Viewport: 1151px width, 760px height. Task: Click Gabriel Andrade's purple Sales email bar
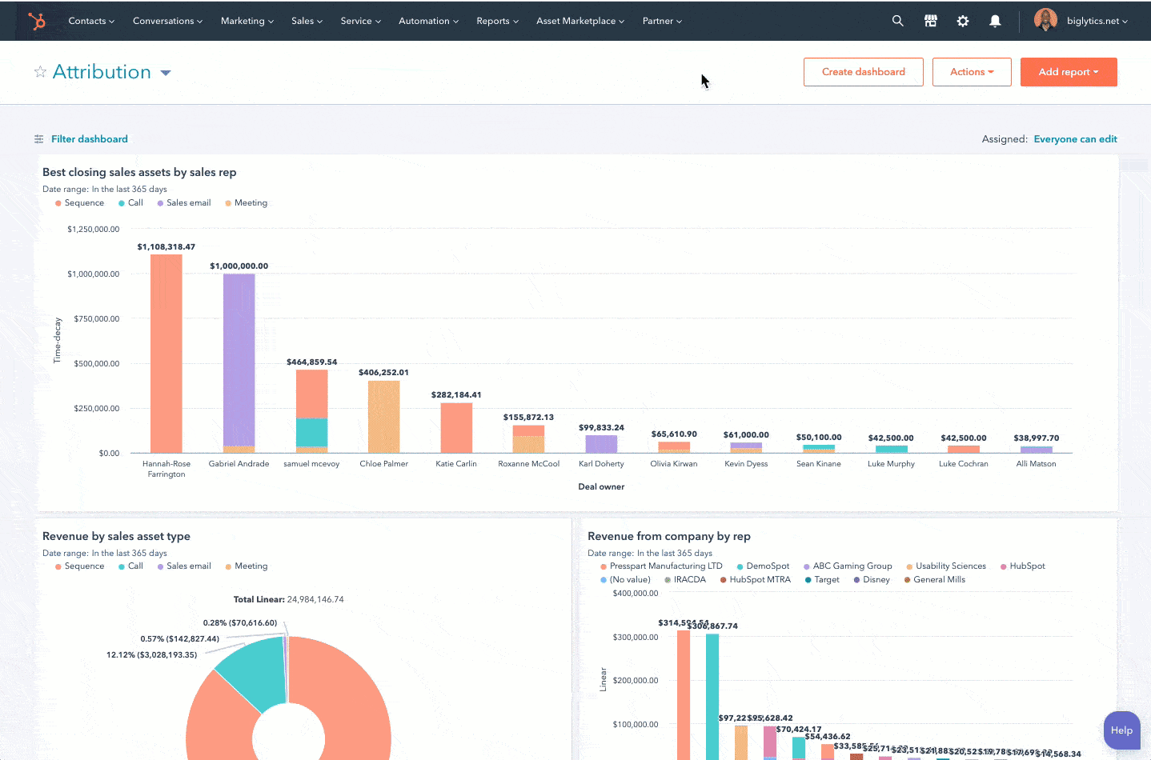point(239,360)
